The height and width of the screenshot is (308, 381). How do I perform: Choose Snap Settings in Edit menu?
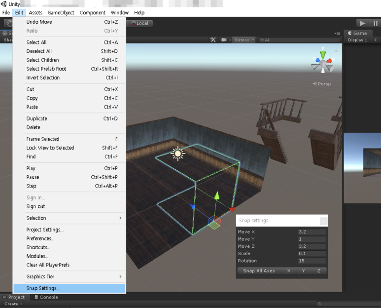click(69, 288)
